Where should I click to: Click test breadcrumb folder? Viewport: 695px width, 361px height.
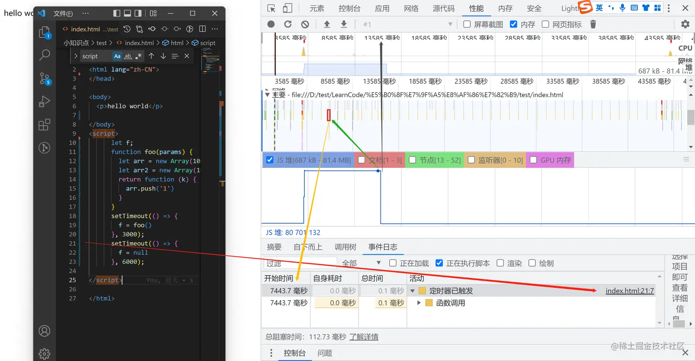coord(102,43)
